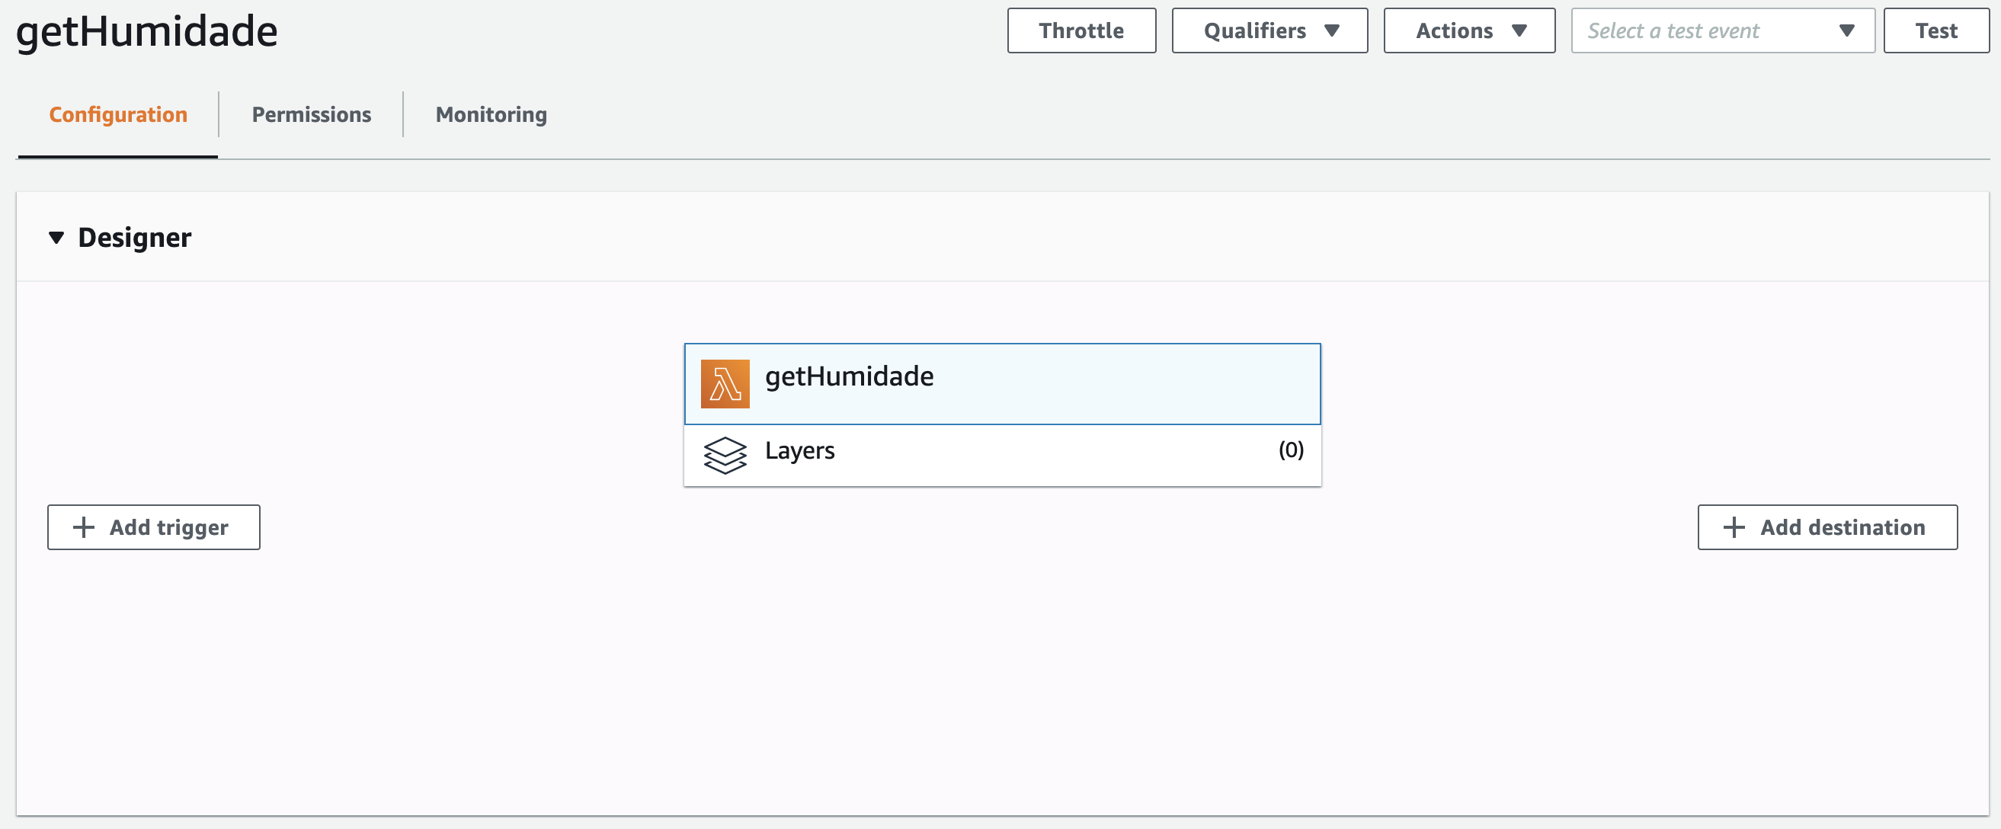Viewport: 2001px width, 829px height.
Task: Click the Layers stack icon
Action: pos(724,455)
